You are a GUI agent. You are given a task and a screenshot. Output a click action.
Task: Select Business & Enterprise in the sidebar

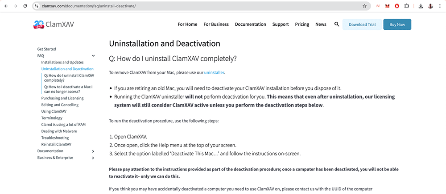pyautogui.click(x=55, y=158)
